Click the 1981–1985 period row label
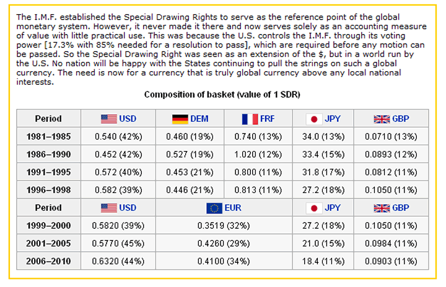 click(48, 136)
